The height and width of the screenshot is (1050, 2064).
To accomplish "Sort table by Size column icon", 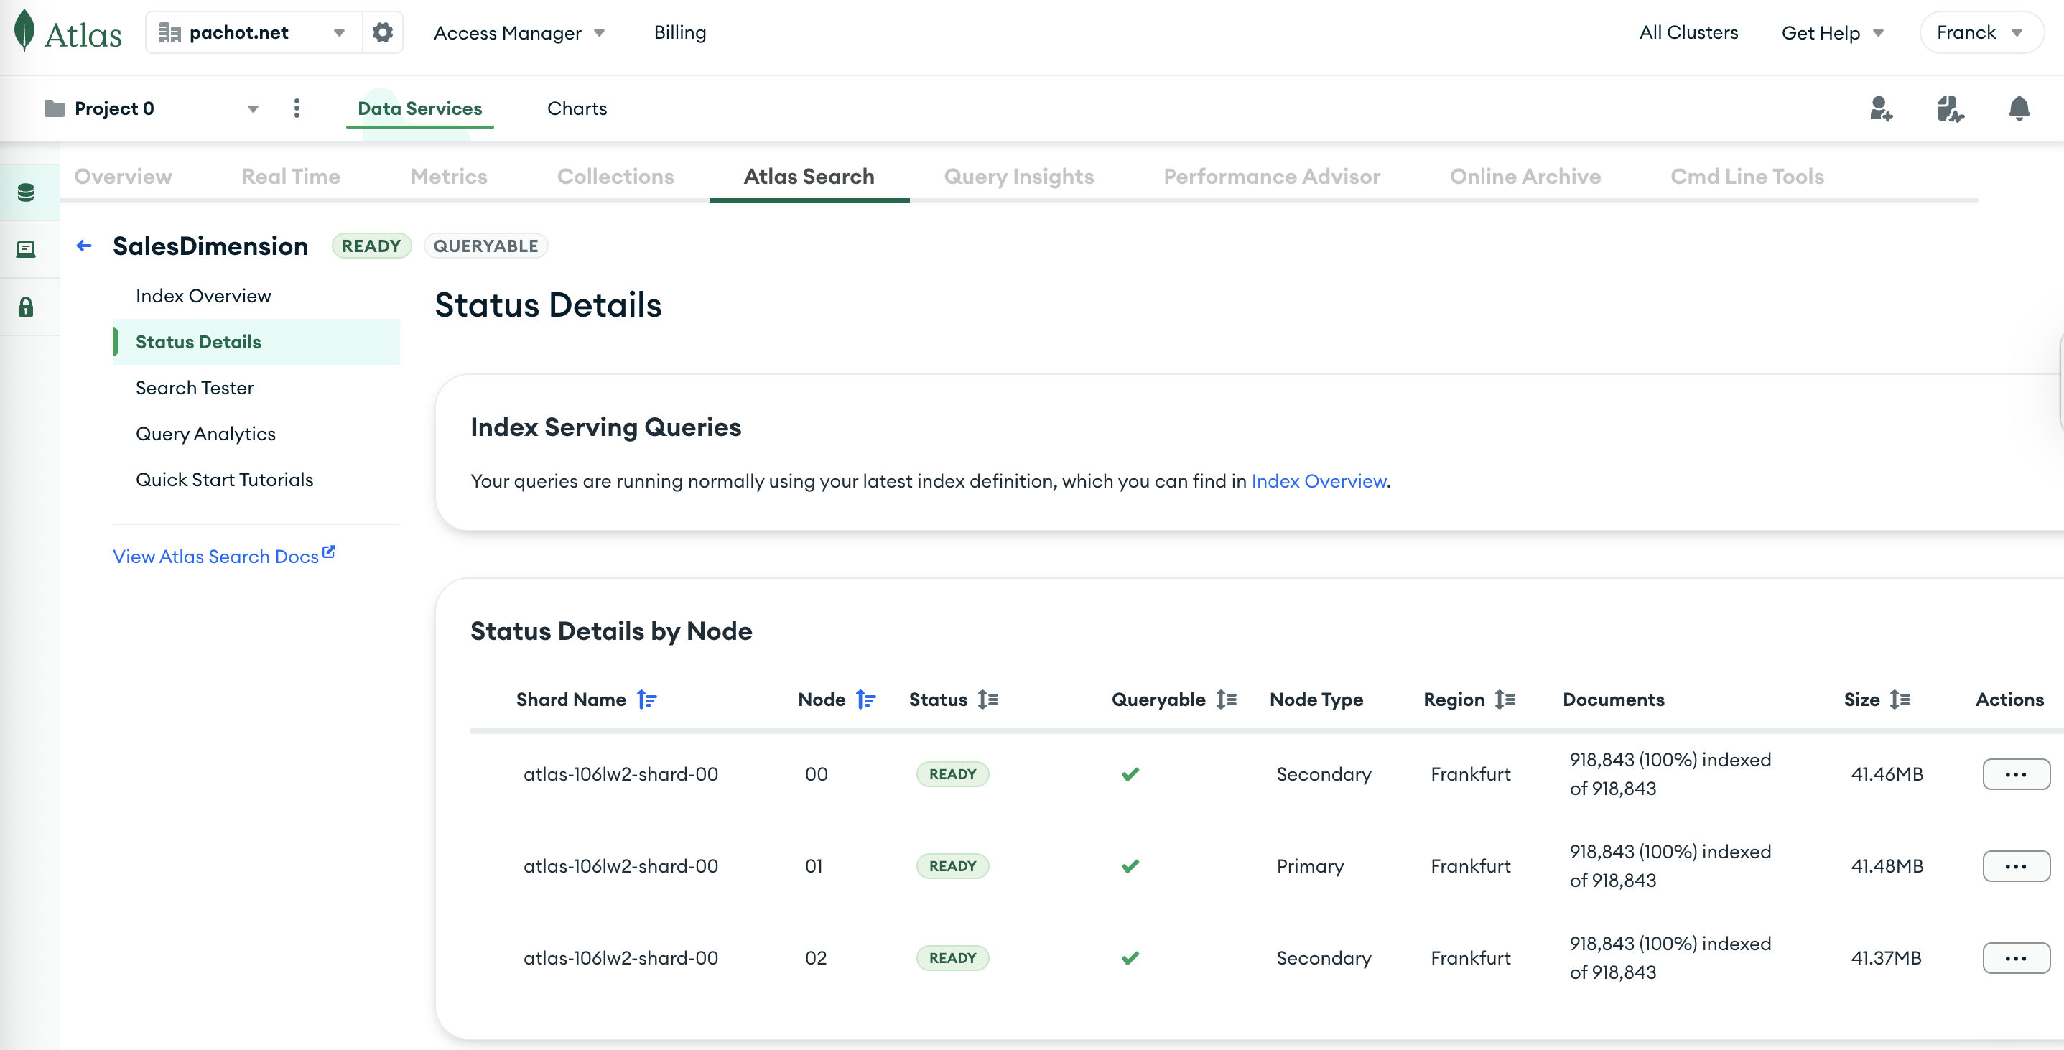I will [x=1900, y=700].
